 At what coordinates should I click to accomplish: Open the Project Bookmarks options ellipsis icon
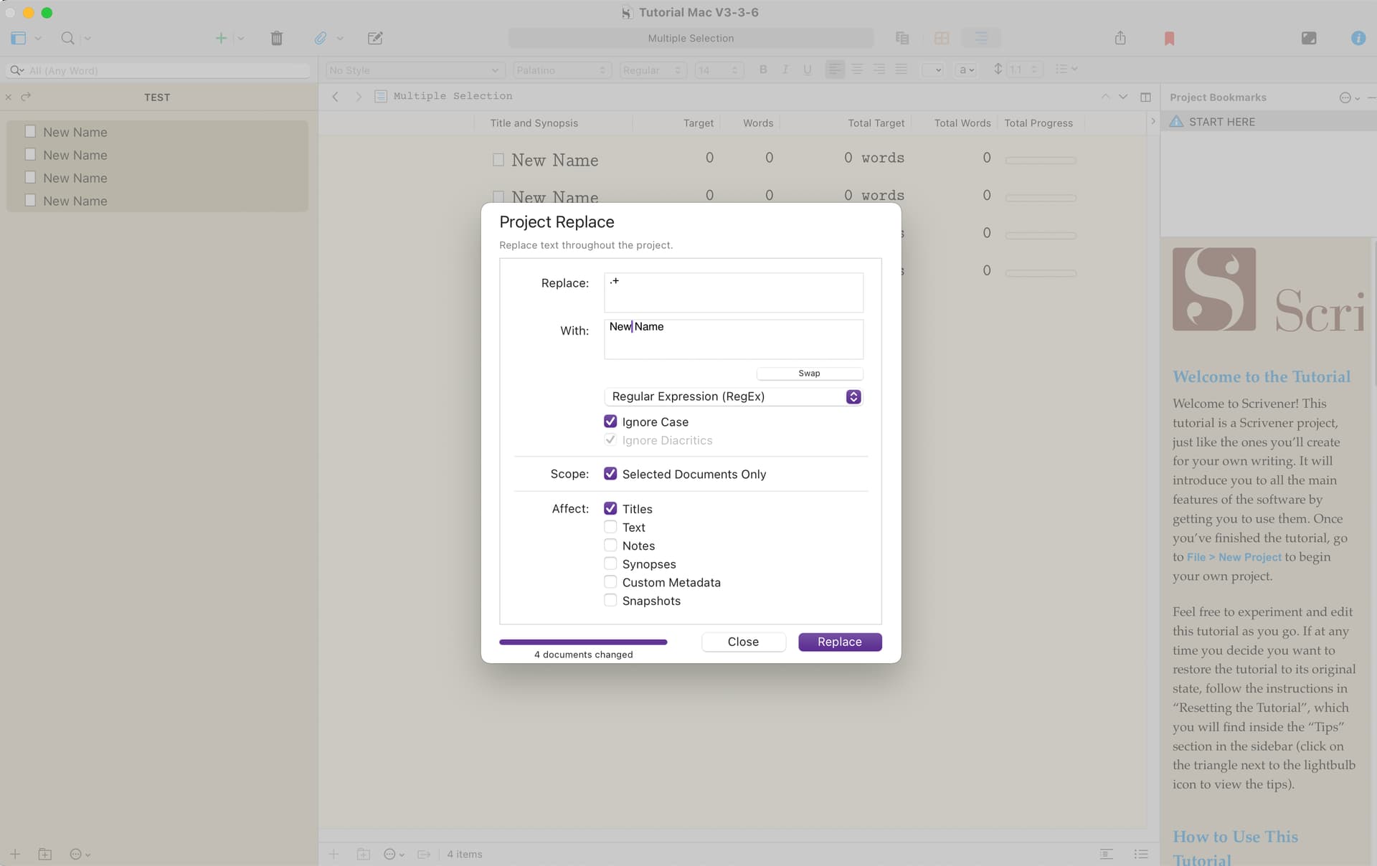click(1349, 97)
